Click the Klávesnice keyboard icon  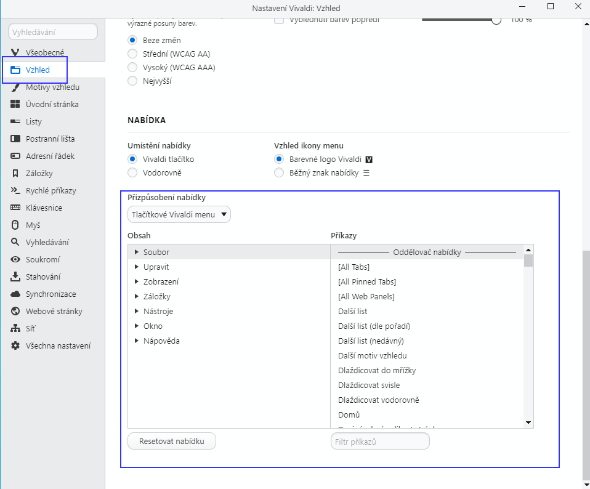[15, 208]
